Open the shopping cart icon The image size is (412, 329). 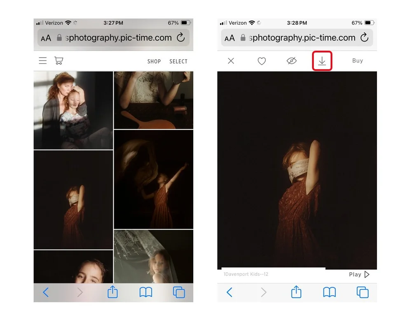[59, 60]
